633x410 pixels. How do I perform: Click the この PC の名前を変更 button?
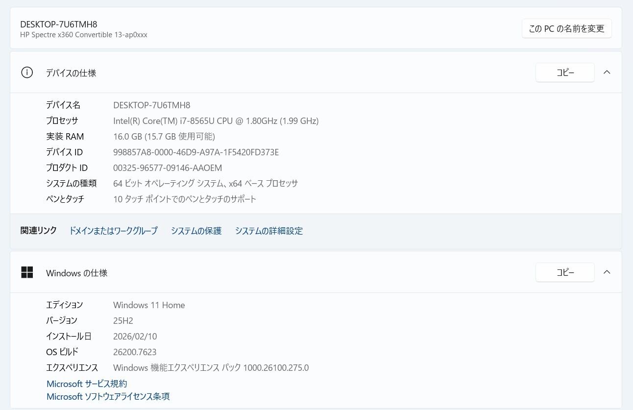pyautogui.click(x=566, y=28)
